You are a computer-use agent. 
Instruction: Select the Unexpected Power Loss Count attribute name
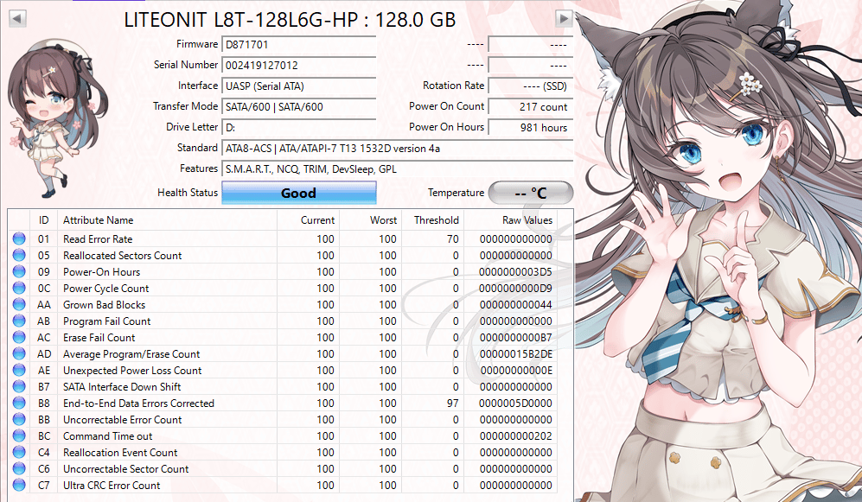[x=132, y=371]
